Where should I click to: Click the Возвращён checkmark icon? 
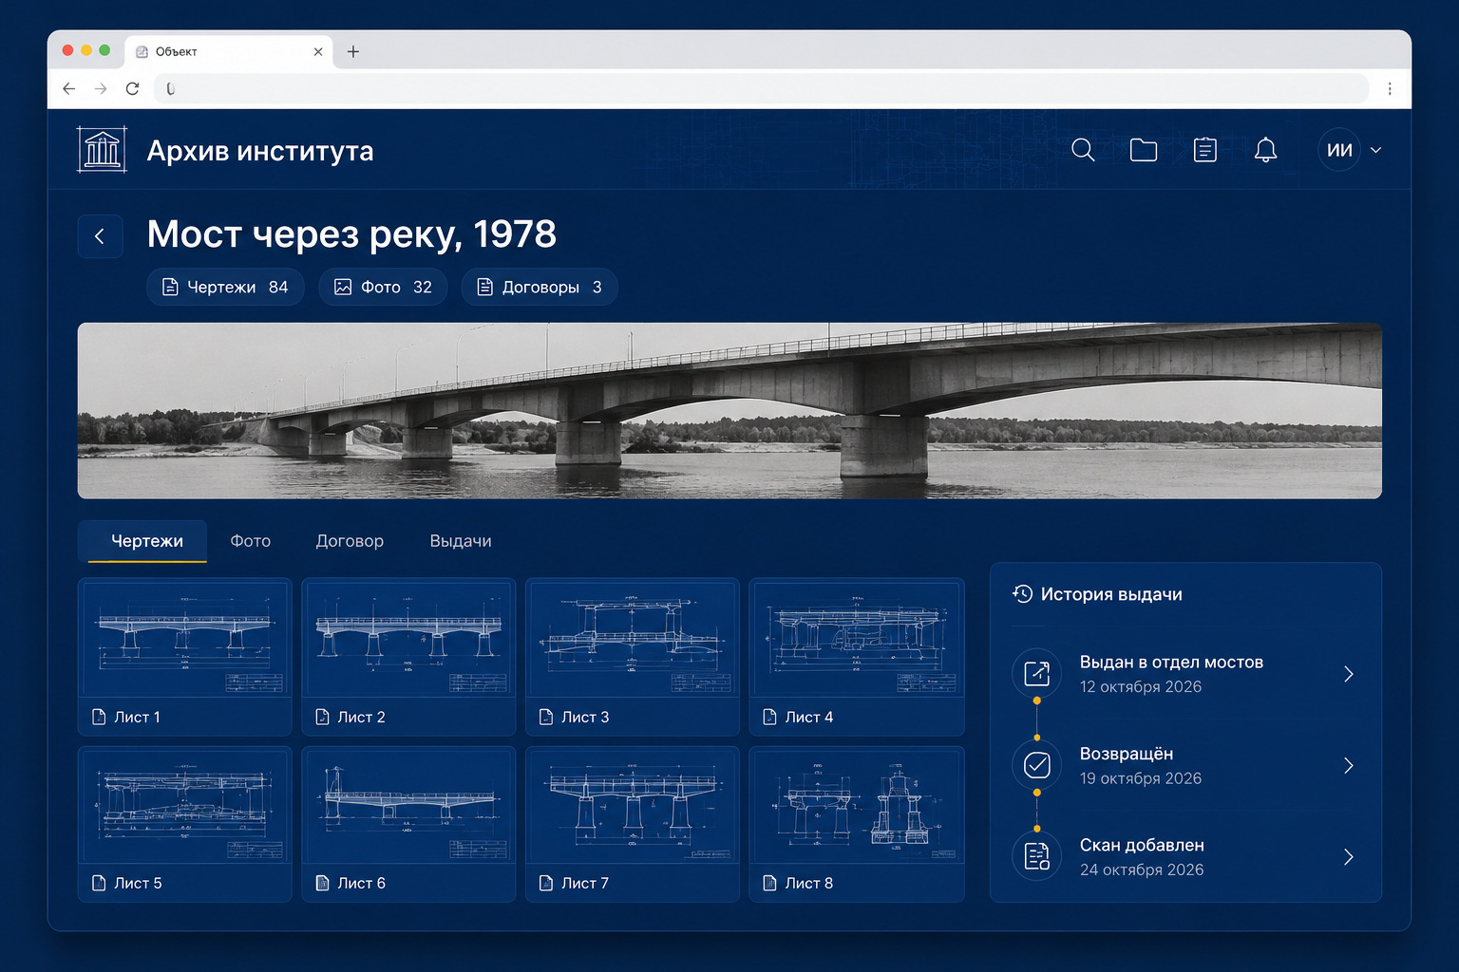click(1036, 765)
